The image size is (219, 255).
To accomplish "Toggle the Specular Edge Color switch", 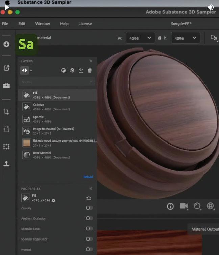I will [89, 239].
